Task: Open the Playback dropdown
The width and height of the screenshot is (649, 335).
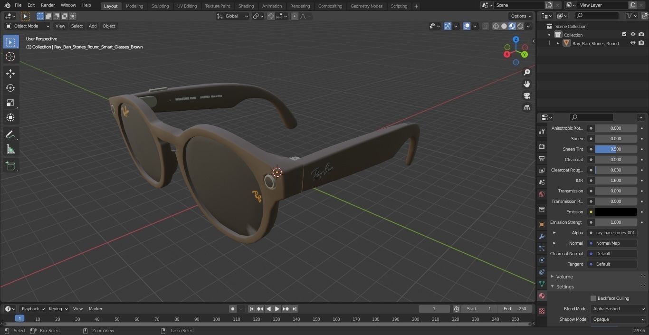Action: (32, 309)
